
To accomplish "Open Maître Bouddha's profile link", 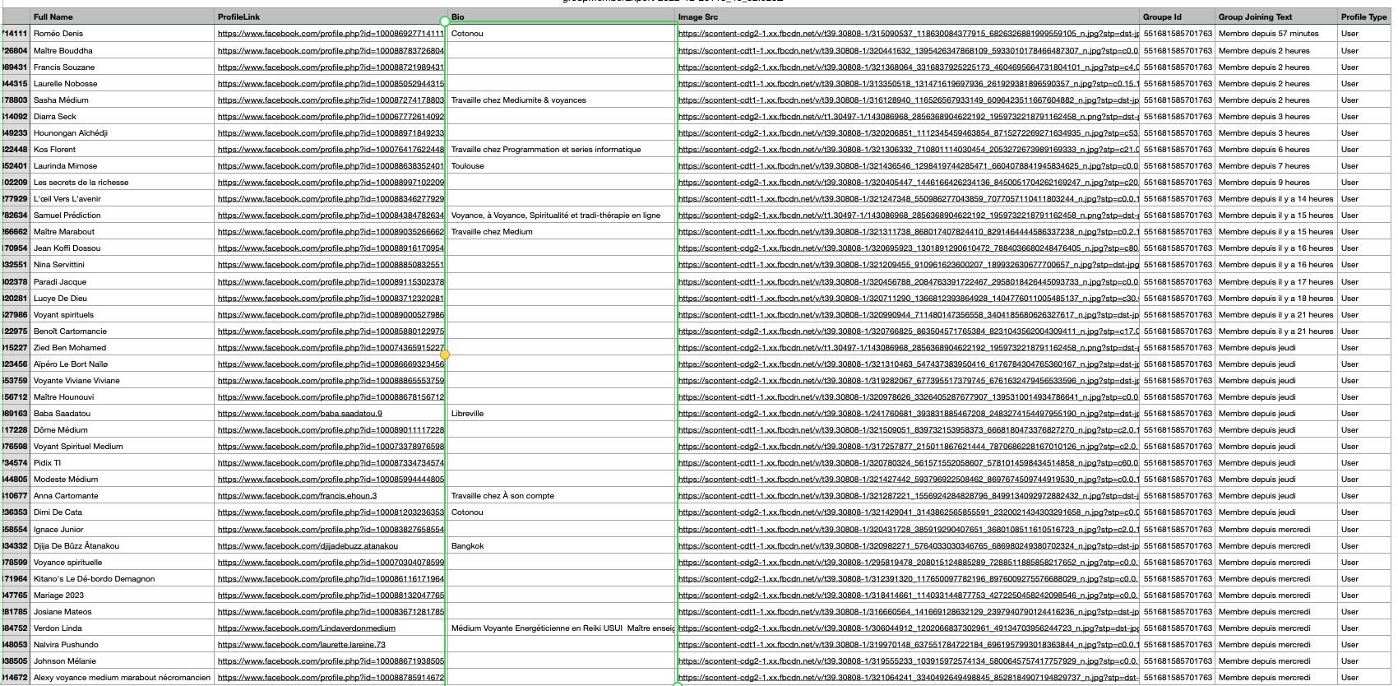I will click(x=331, y=50).
